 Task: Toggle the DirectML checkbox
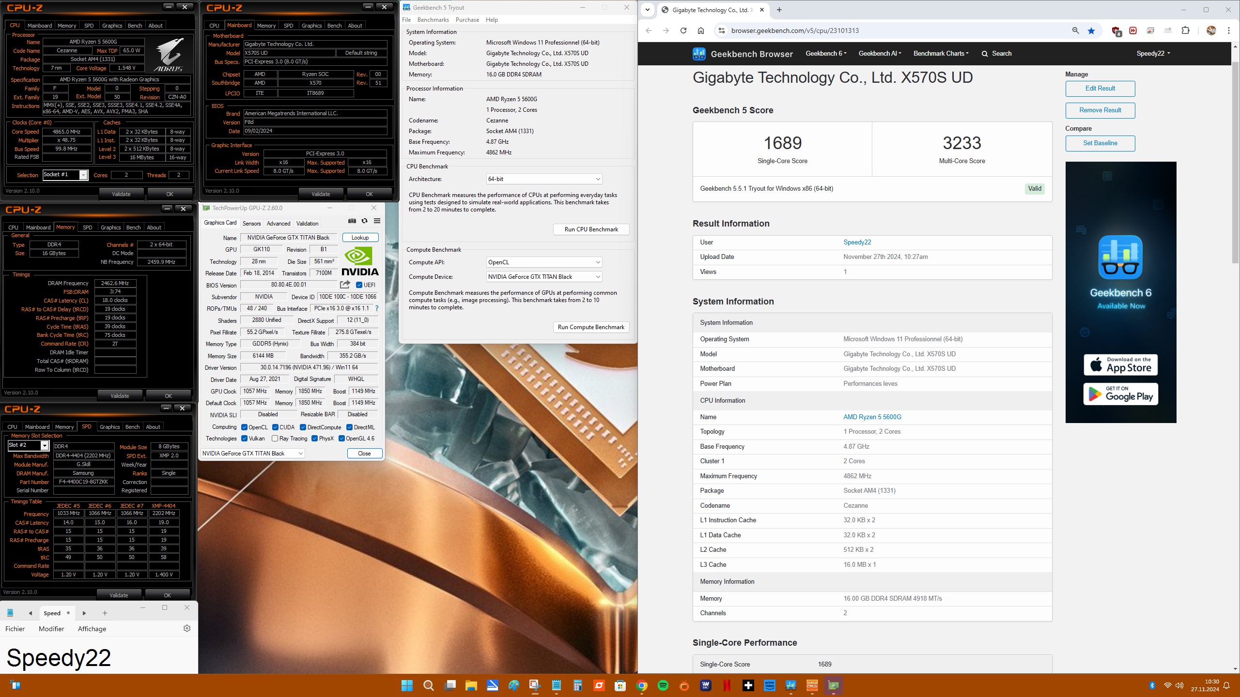349,427
